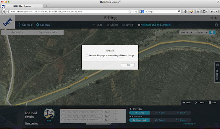220x129 pixels.
Task: Select A to B one-way direction
Action: tap(160, 113)
